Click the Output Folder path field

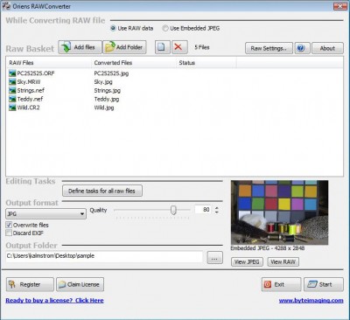pos(104,256)
